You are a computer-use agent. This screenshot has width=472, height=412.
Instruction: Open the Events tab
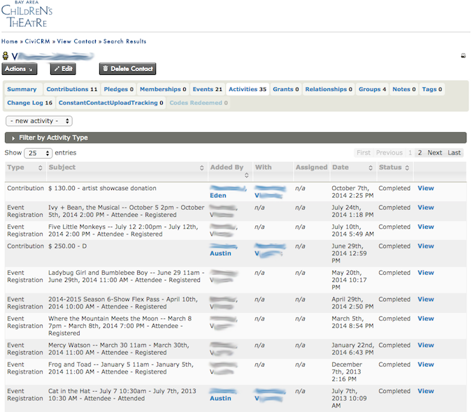coord(208,90)
